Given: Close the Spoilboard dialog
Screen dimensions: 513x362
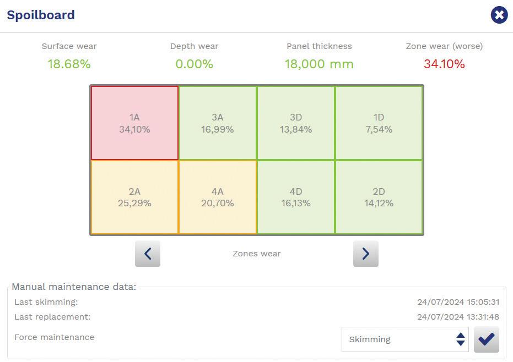Looking at the screenshot, I should [x=499, y=15].
